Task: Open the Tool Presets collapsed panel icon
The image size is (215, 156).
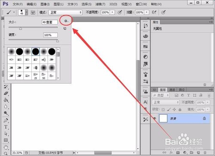Action: (x=145, y=119)
